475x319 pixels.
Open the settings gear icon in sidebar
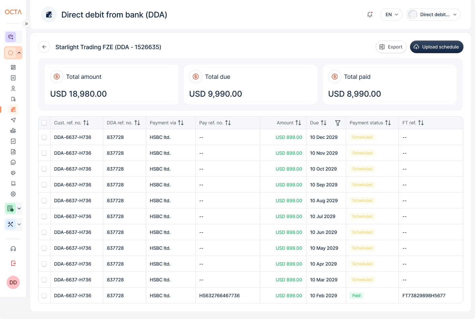(x=13, y=194)
